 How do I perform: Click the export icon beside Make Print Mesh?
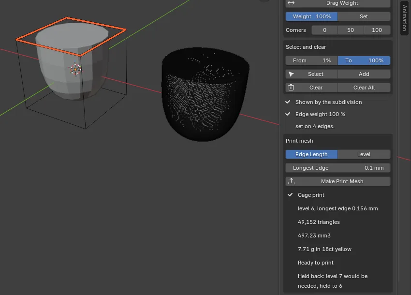(x=291, y=181)
